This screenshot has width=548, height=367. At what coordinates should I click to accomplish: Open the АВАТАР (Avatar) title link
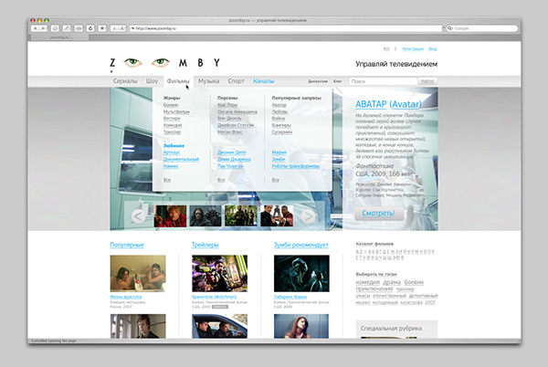pos(388,104)
